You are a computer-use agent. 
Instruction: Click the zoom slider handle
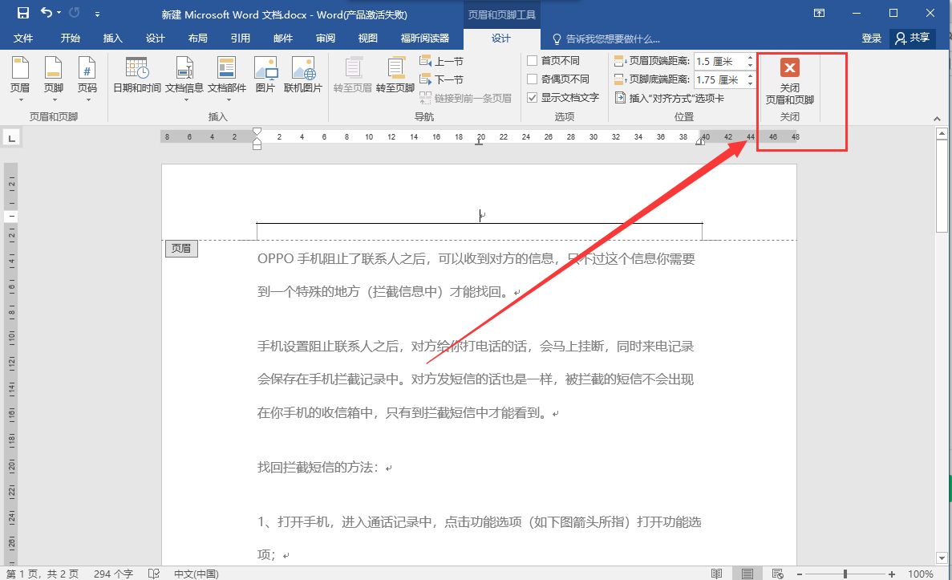tap(845, 574)
